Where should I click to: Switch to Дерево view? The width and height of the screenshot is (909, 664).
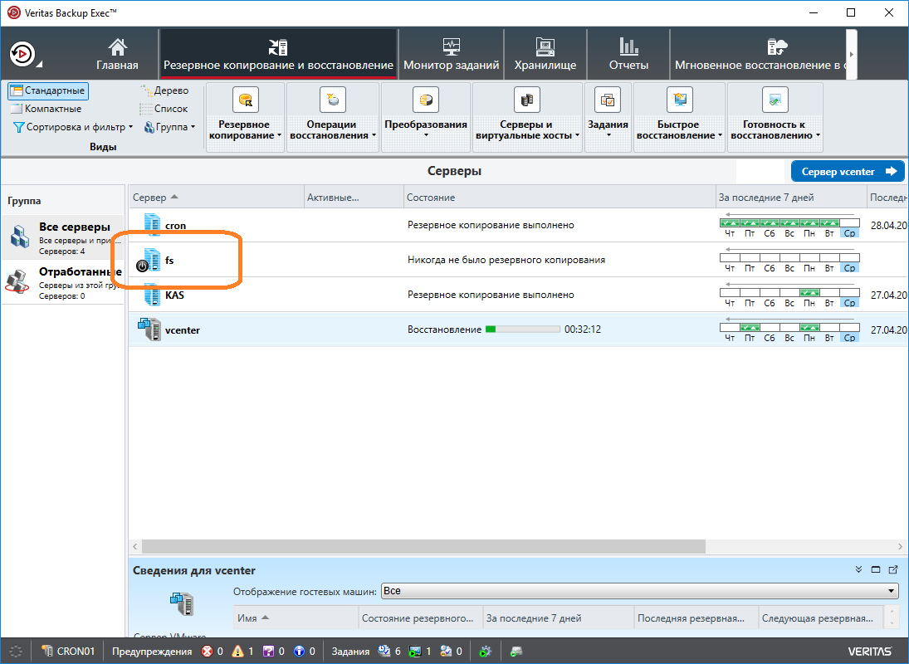pos(164,90)
